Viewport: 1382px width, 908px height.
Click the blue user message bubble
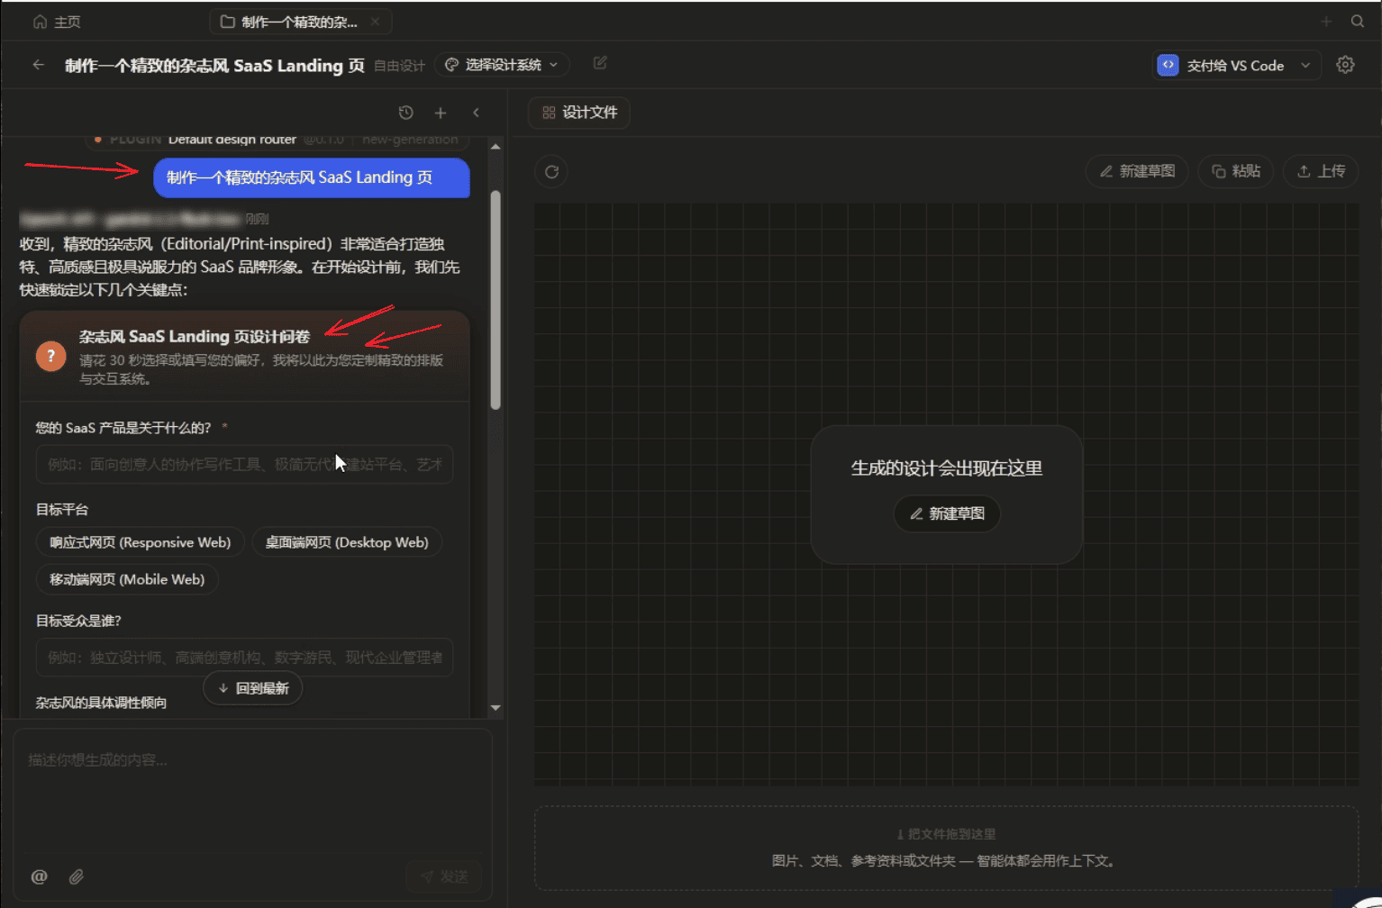pyautogui.click(x=312, y=177)
